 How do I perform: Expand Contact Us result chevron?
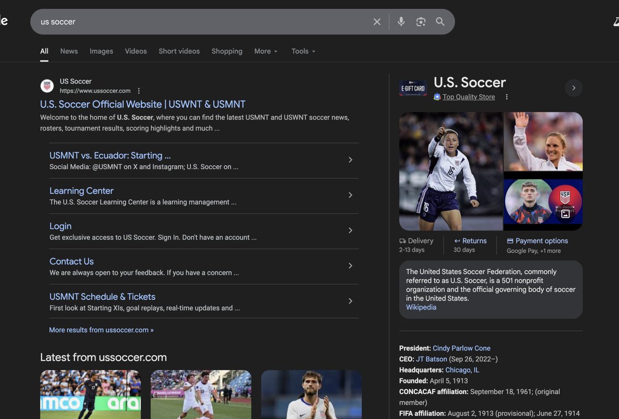pos(350,266)
